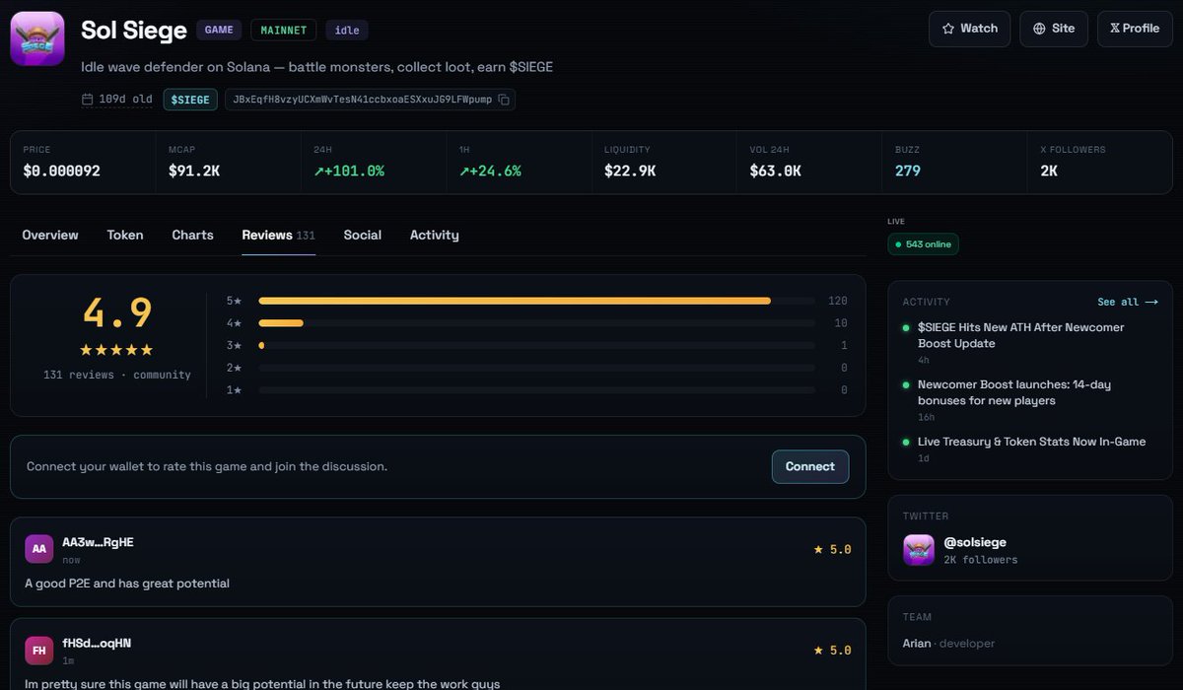Click the 120 count for 5-star reviews
The width and height of the screenshot is (1183, 690).
[x=838, y=301]
